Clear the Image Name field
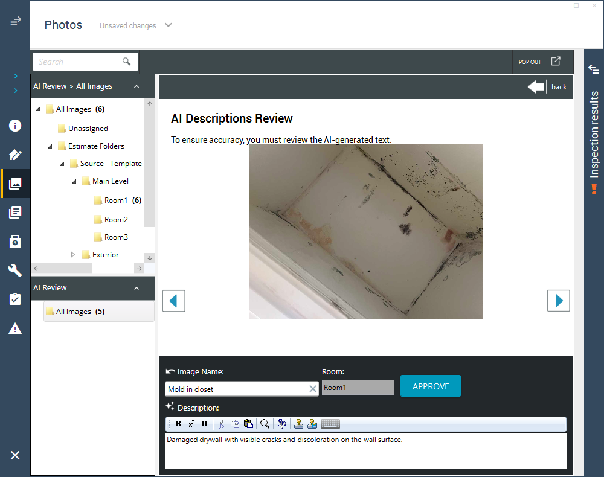 coord(313,389)
